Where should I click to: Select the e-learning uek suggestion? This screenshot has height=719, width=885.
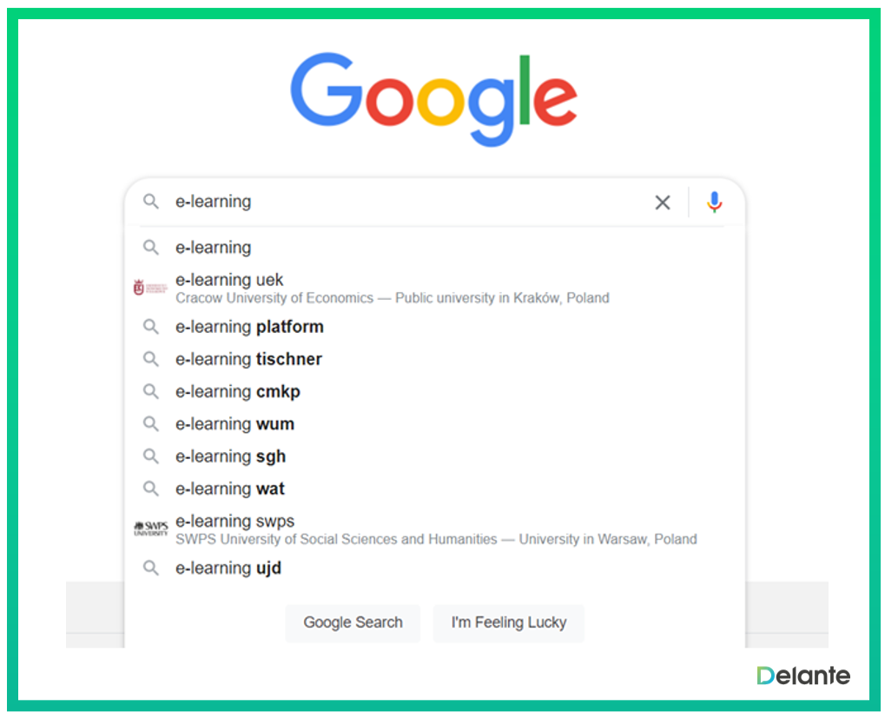pyautogui.click(x=229, y=280)
